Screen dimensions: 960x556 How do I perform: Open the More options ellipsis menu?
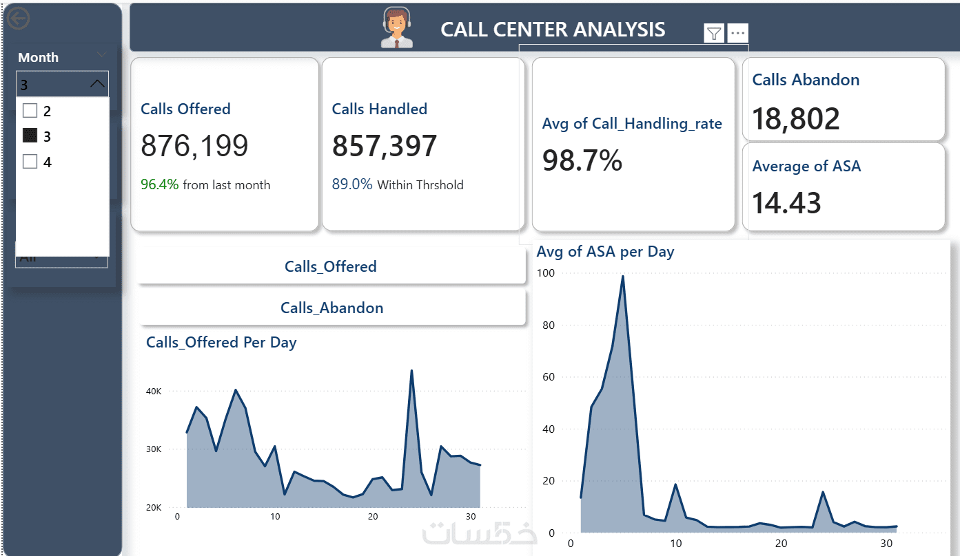pyautogui.click(x=737, y=33)
